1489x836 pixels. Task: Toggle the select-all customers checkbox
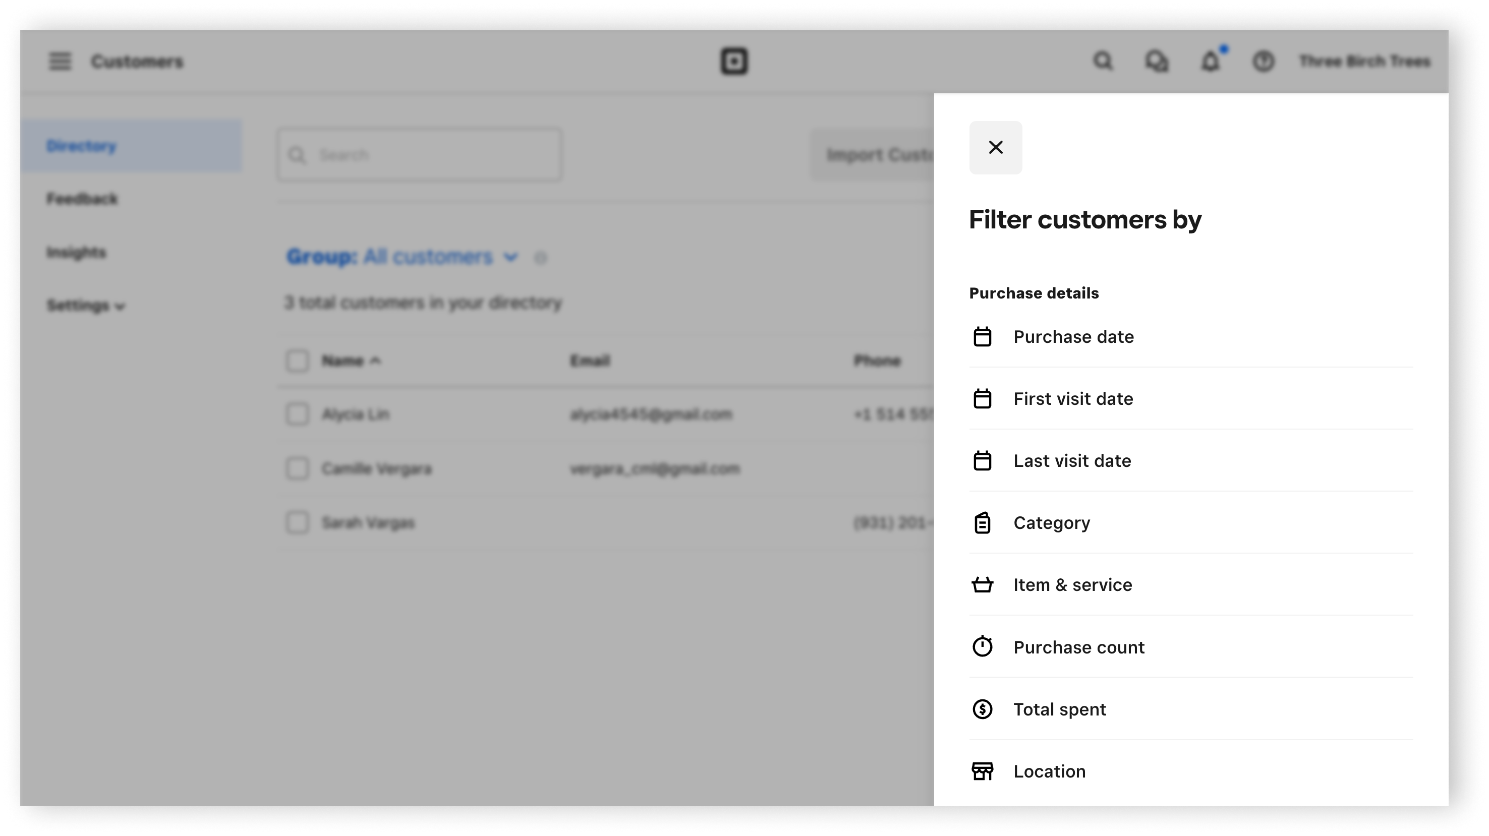298,361
